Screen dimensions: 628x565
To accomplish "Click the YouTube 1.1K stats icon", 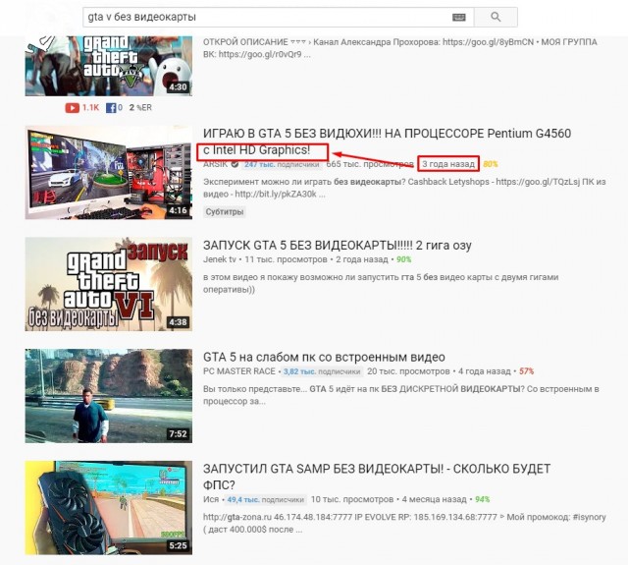I will point(73,107).
